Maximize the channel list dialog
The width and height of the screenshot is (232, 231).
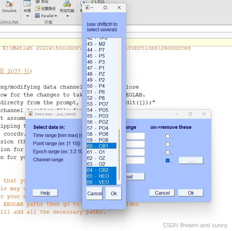(105, 8)
